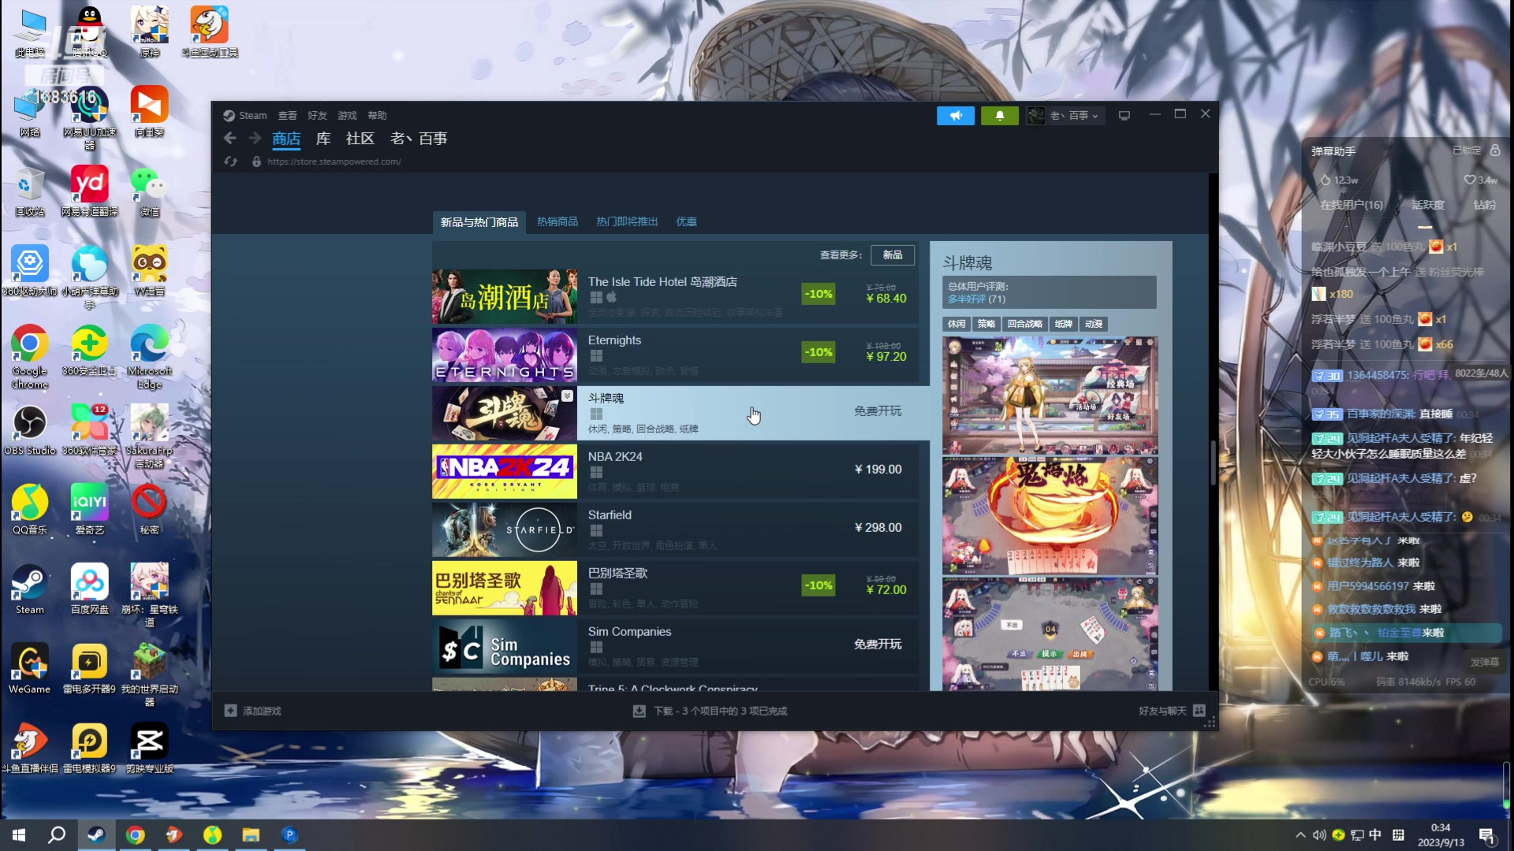
Task: Select the 热销商品 tab
Action: pos(557,222)
